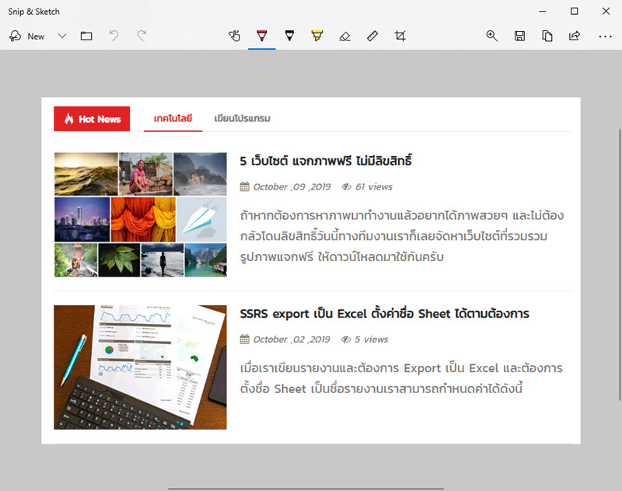Click the eye icon beside 61 views
The width and height of the screenshot is (622, 491).
pyautogui.click(x=346, y=186)
